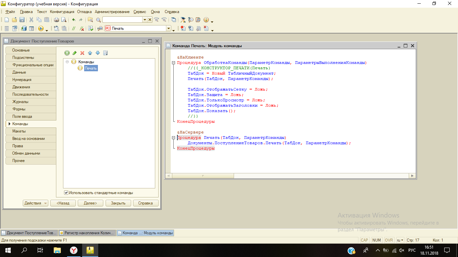Screen dimensions: 458x257
Task: Click the code editor horizontal scrollbar
Action: tap(290, 175)
